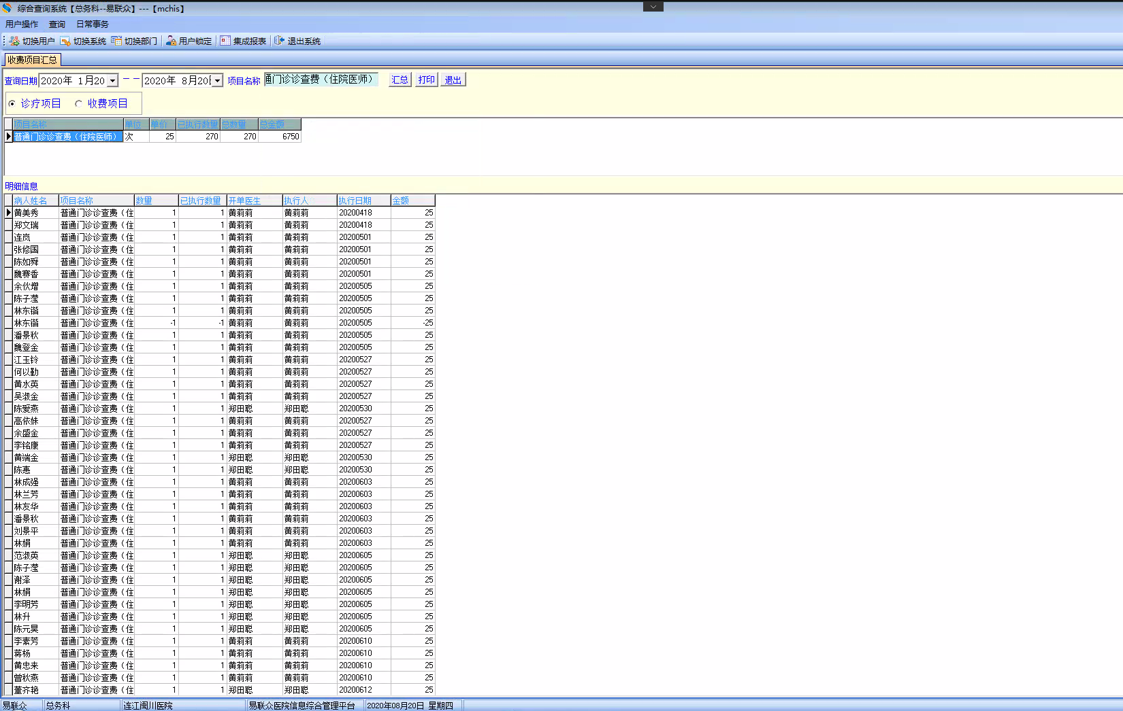Click the 单位 column header in summary table
Viewport: 1123px width, 711px height.
click(136, 124)
